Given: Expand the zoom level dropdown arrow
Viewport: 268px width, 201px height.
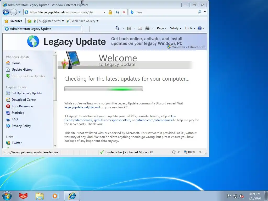Looking at the screenshot, I should 200,152.
